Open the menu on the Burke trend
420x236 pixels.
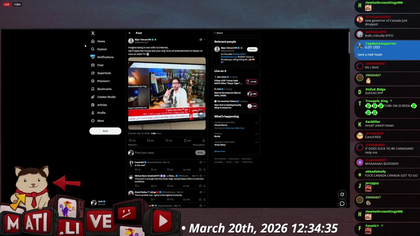[256, 134]
